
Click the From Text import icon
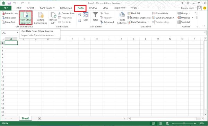3,22
